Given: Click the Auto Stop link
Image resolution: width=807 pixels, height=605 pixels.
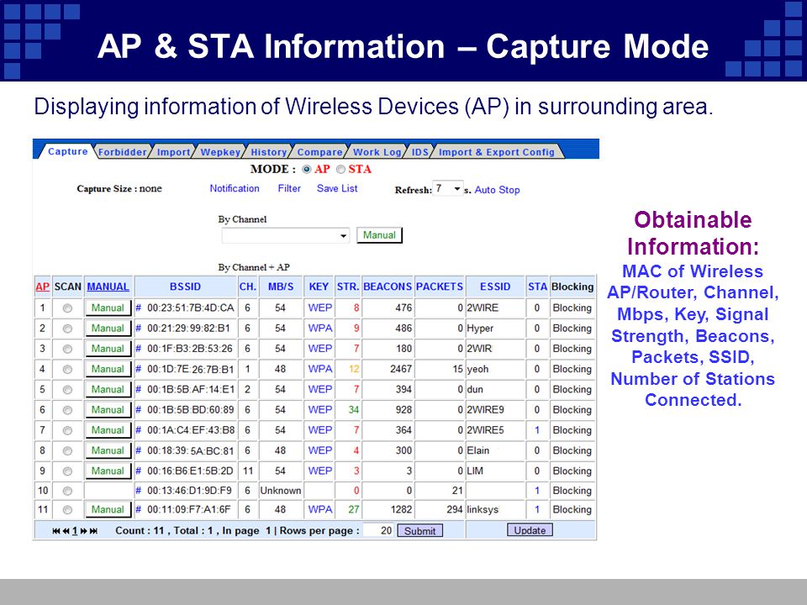Looking at the screenshot, I should coord(497,190).
